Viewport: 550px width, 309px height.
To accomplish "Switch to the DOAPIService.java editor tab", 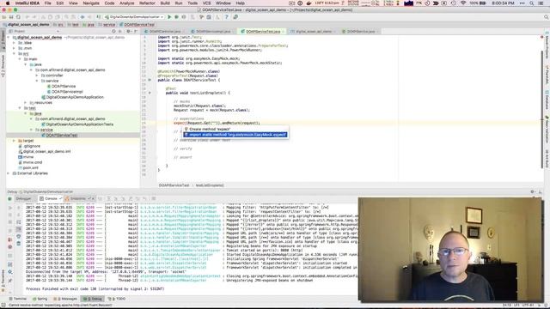I will (x=360, y=31).
